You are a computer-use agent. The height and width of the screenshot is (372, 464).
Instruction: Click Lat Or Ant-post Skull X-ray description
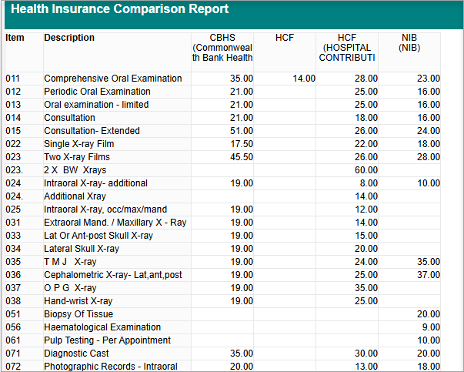click(x=98, y=236)
